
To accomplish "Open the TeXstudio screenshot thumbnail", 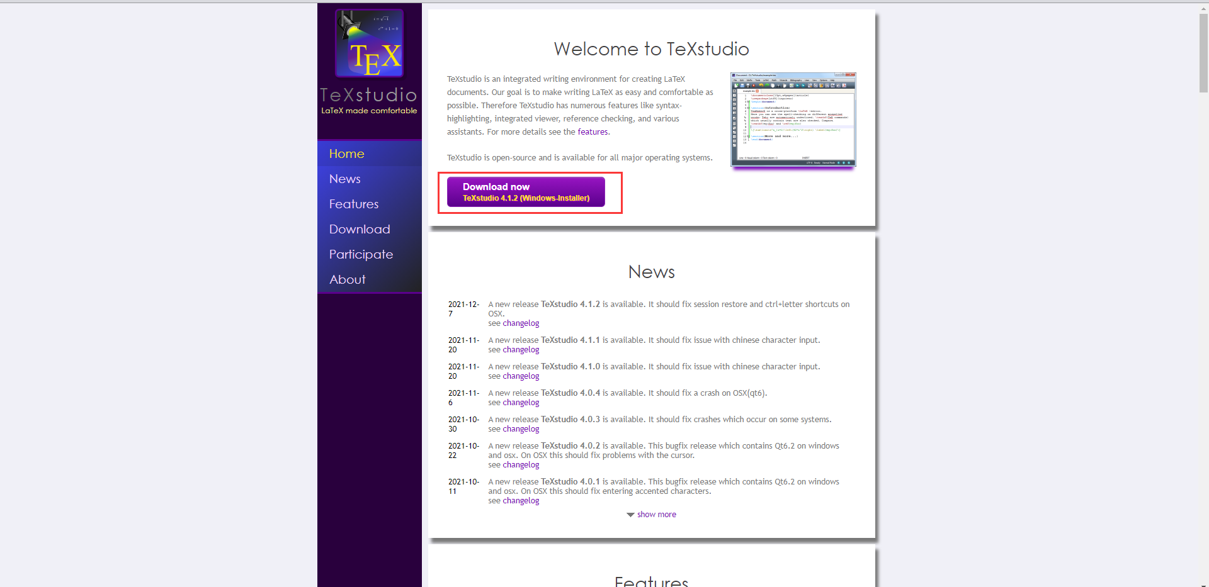I will coord(793,120).
